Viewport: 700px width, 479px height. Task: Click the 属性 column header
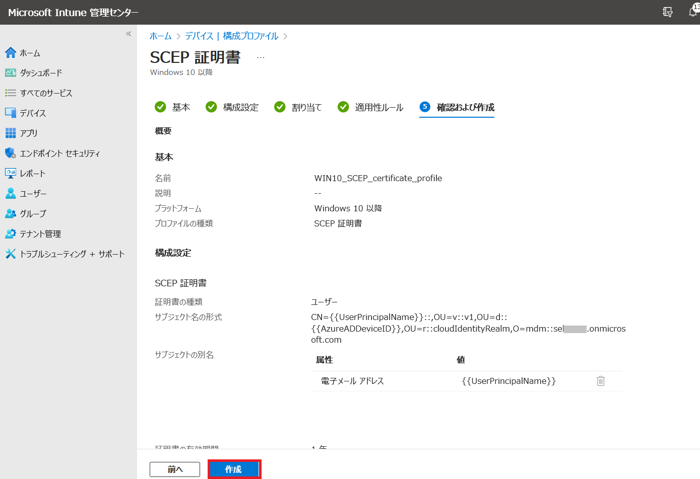(x=325, y=360)
